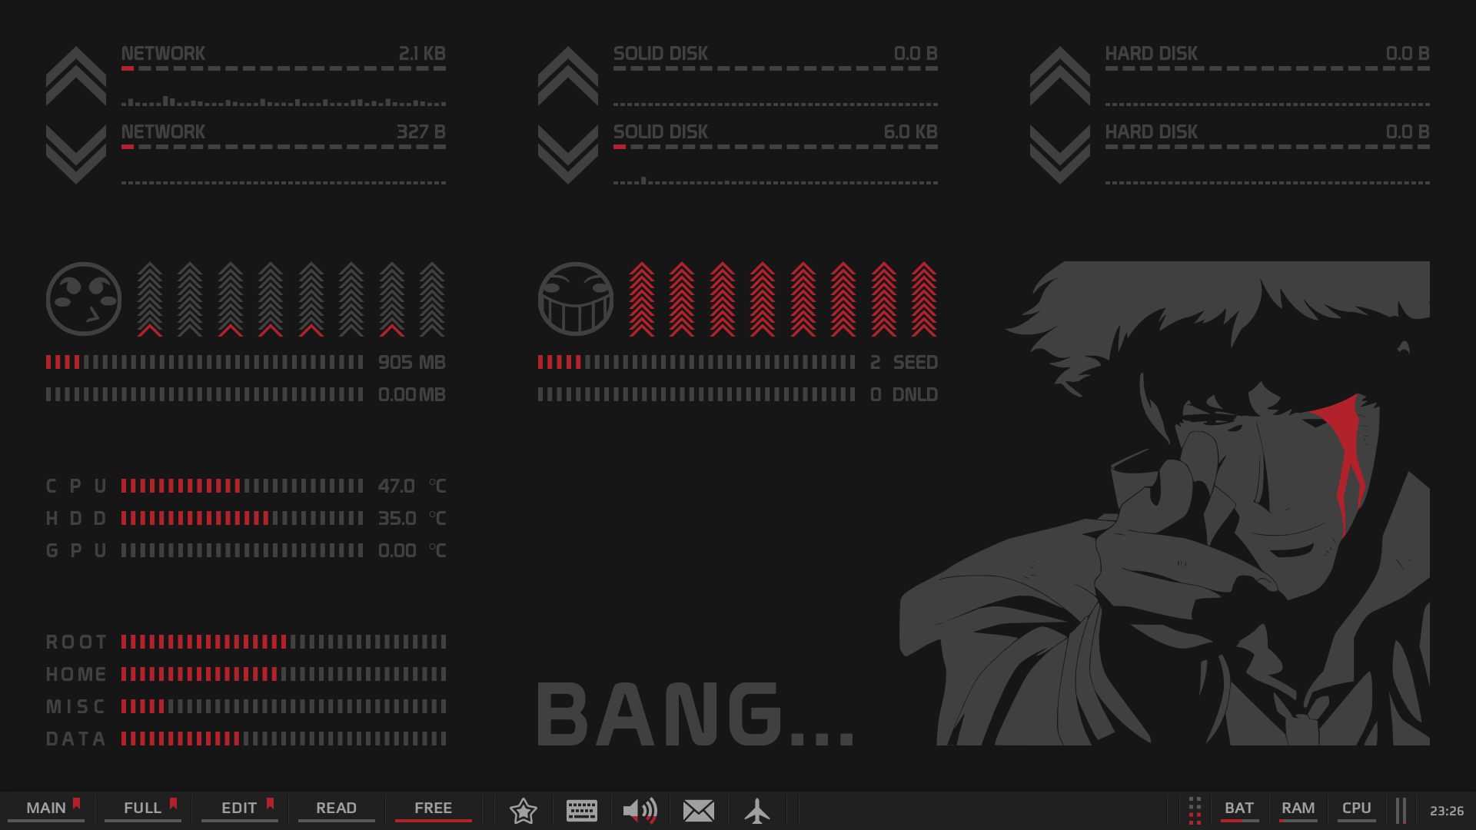
Task: Click the 0.00 °C GPU temperature reading
Action: pos(412,550)
